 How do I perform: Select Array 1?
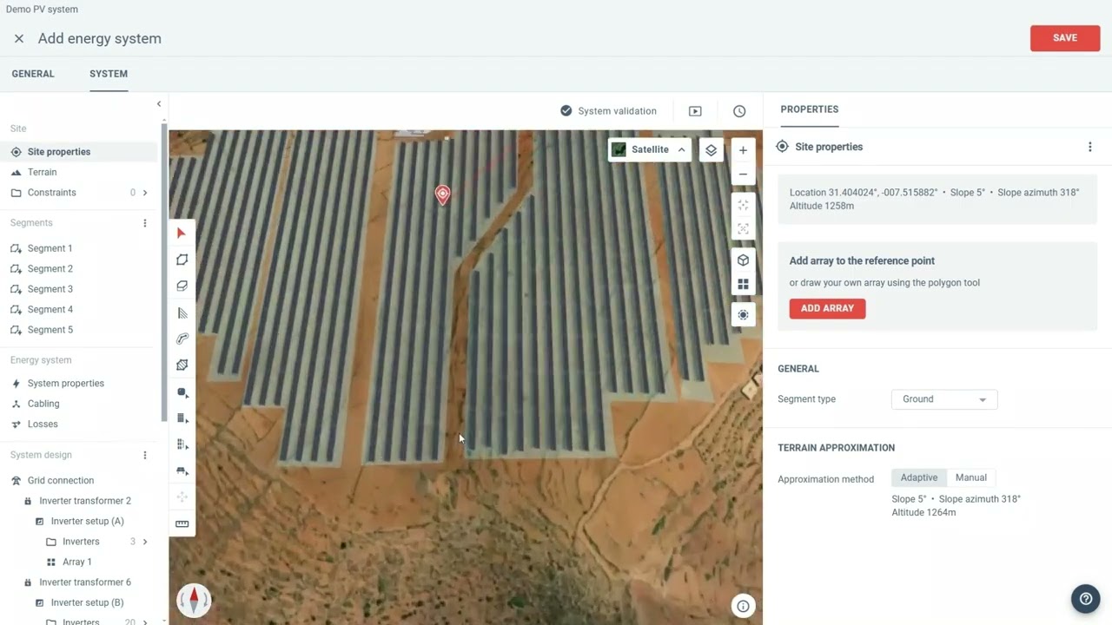(79, 562)
